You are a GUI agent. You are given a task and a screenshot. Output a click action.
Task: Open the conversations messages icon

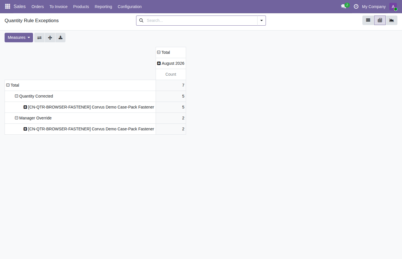[x=344, y=6]
